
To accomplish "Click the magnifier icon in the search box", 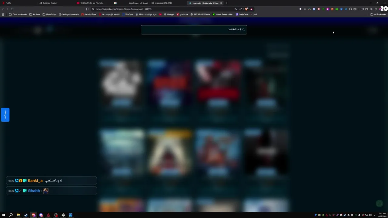I will tap(243, 29).
